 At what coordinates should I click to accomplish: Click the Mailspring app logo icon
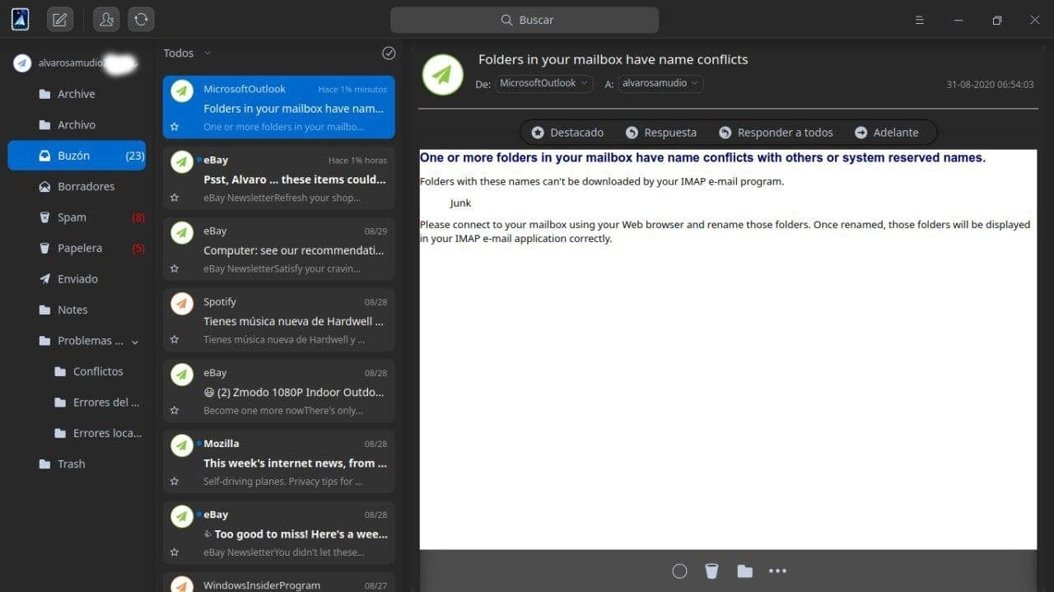point(20,19)
